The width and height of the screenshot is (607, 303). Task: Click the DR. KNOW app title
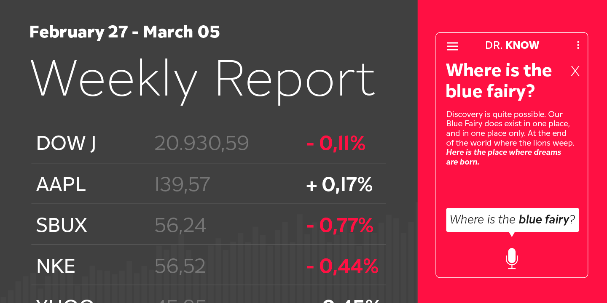pos(512,45)
